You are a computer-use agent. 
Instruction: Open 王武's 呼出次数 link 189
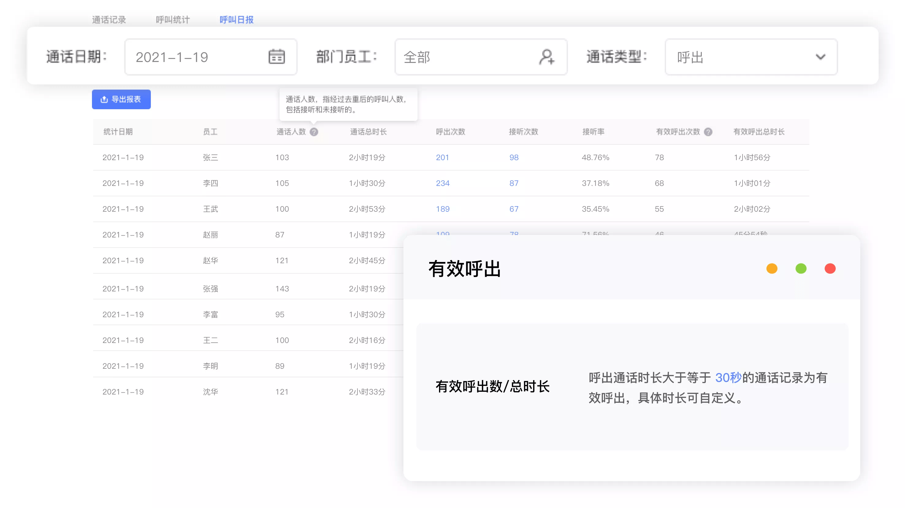(443, 209)
